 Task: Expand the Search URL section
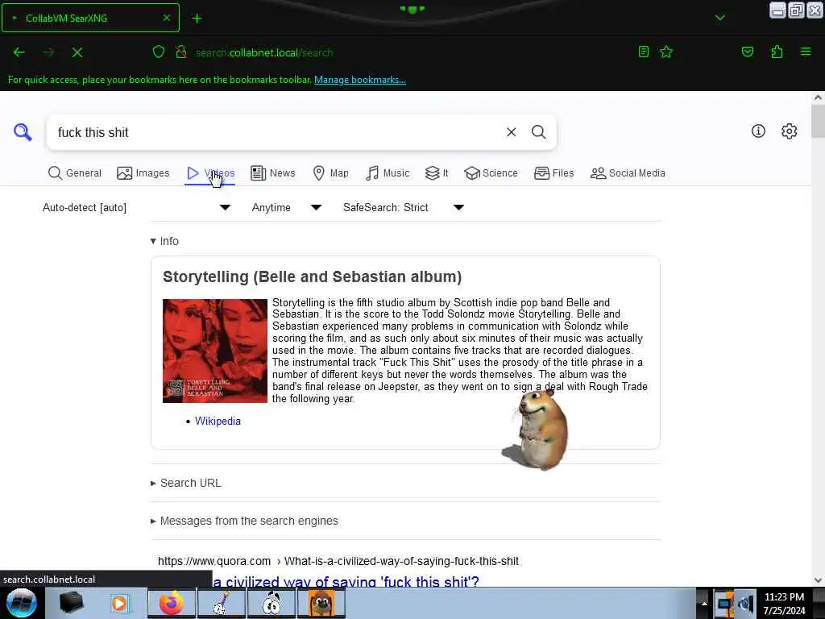coord(186,483)
